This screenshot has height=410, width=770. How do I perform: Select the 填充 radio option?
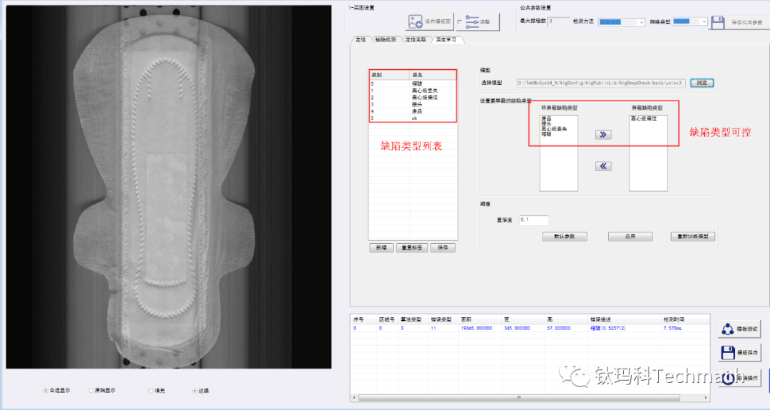[x=151, y=391]
